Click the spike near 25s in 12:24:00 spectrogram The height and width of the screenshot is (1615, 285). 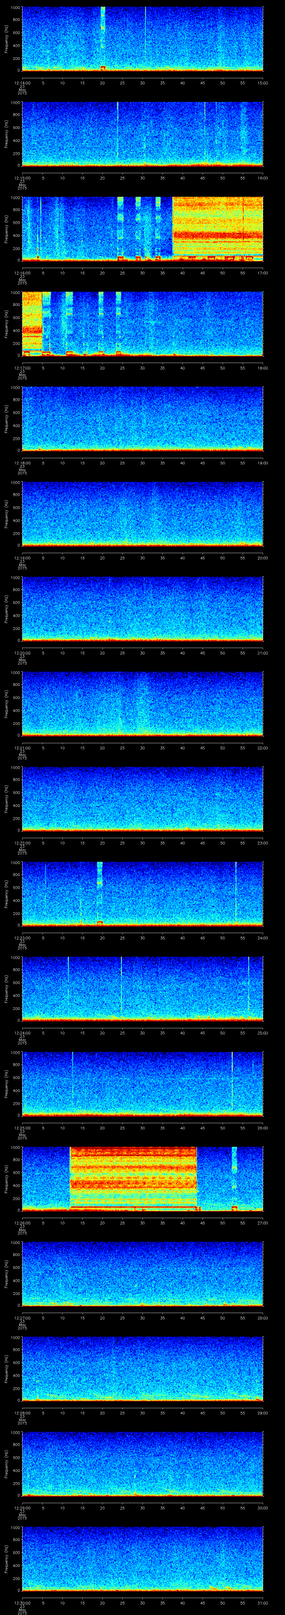122,984
